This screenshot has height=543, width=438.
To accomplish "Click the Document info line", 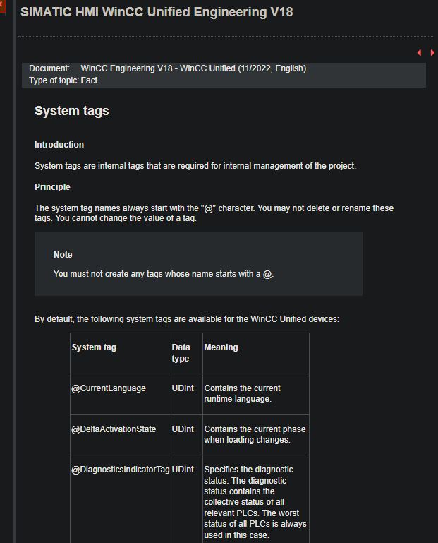I will [167, 68].
